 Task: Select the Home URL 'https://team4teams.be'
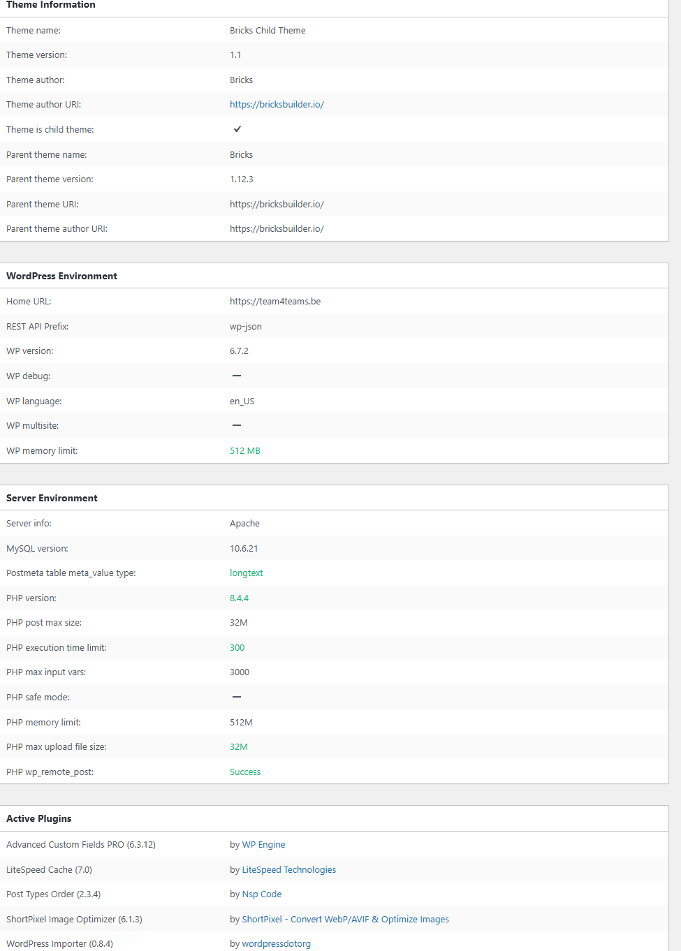click(x=275, y=302)
